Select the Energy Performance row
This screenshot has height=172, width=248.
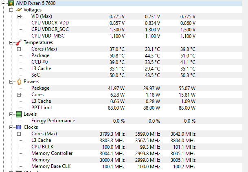136,121
